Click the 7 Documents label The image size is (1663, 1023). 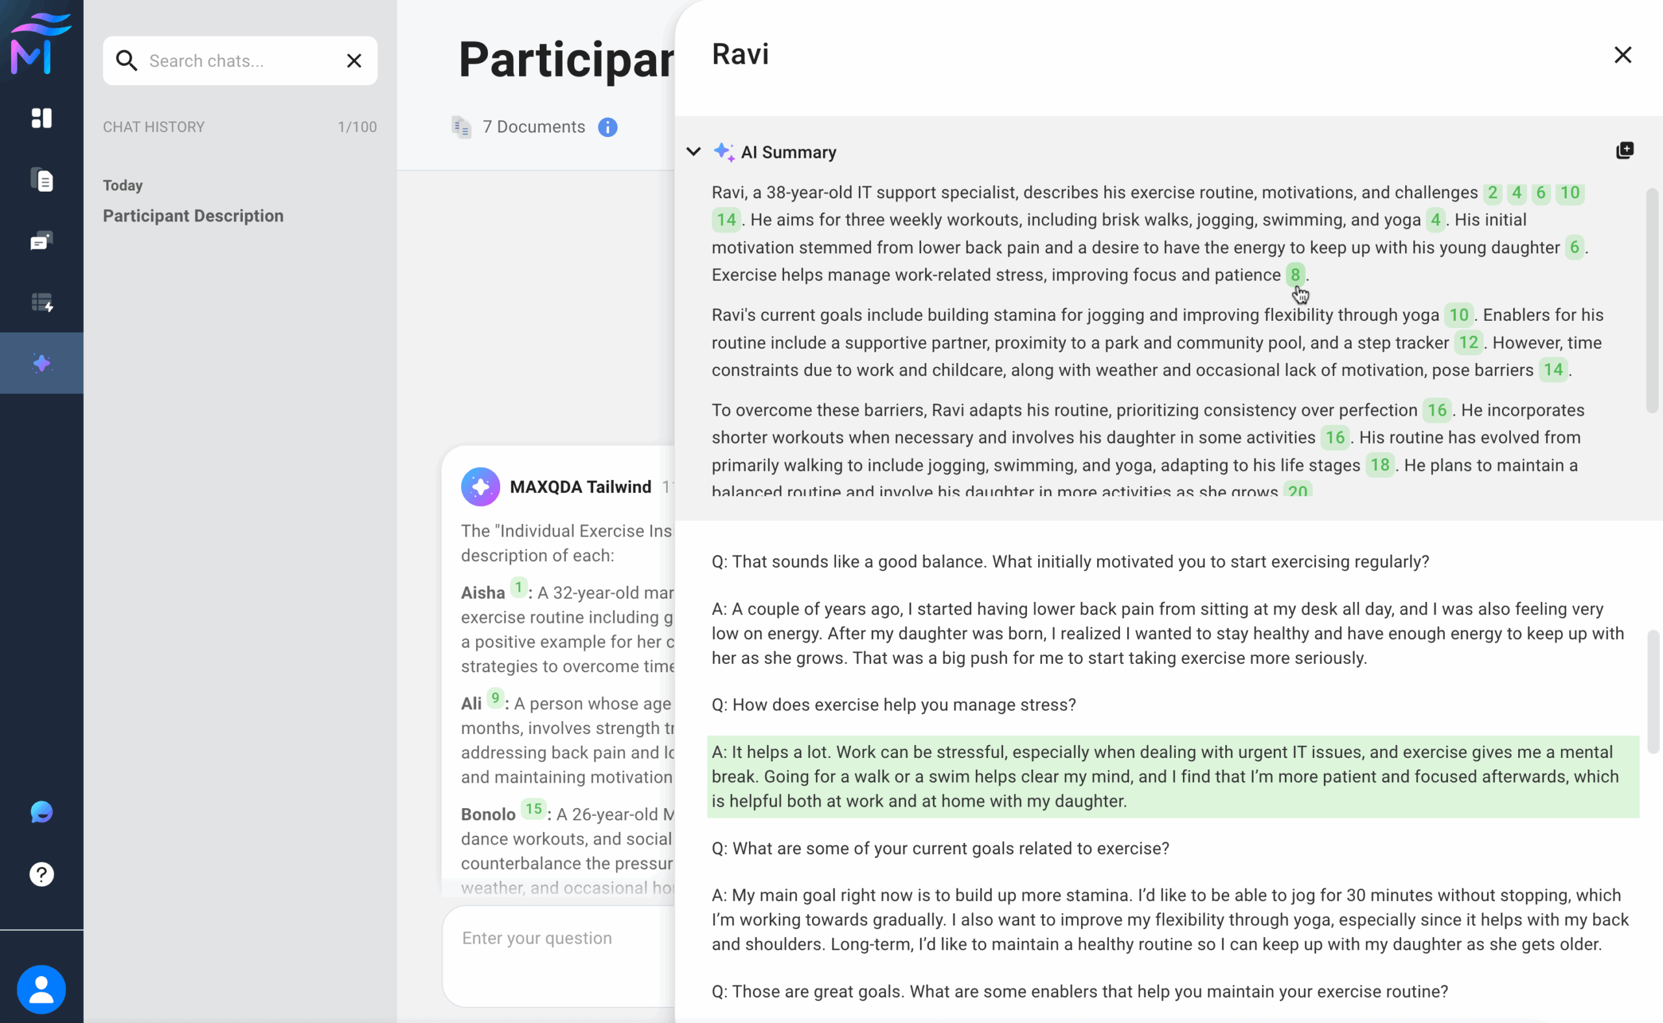click(534, 127)
